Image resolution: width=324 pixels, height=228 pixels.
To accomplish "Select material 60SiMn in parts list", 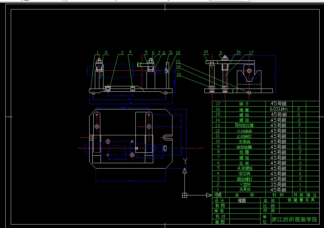I will pos(279,109).
